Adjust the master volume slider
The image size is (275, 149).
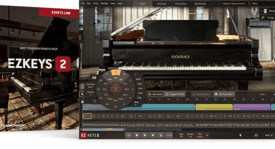256,135
